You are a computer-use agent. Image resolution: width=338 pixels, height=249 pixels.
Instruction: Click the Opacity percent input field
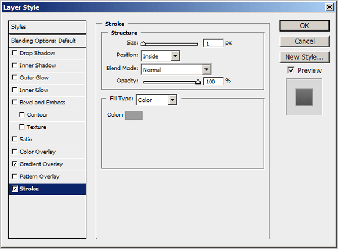tap(213, 81)
